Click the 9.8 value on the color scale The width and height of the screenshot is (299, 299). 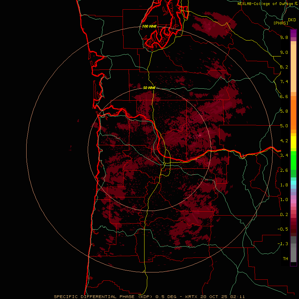point(284,37)
